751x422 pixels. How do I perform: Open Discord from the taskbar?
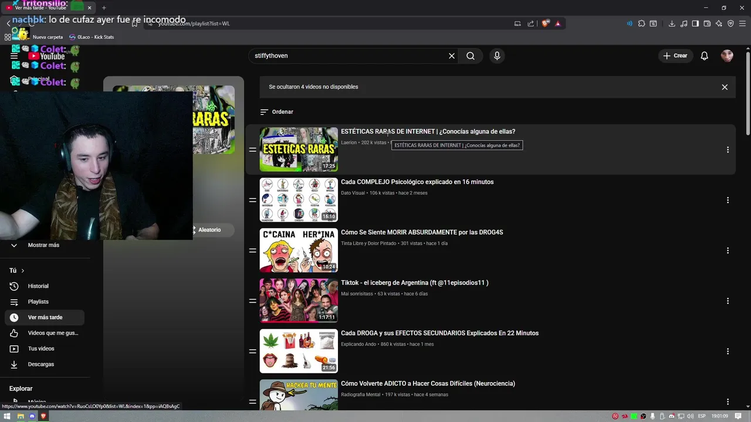pyautogui.click(x=32, y=416)
